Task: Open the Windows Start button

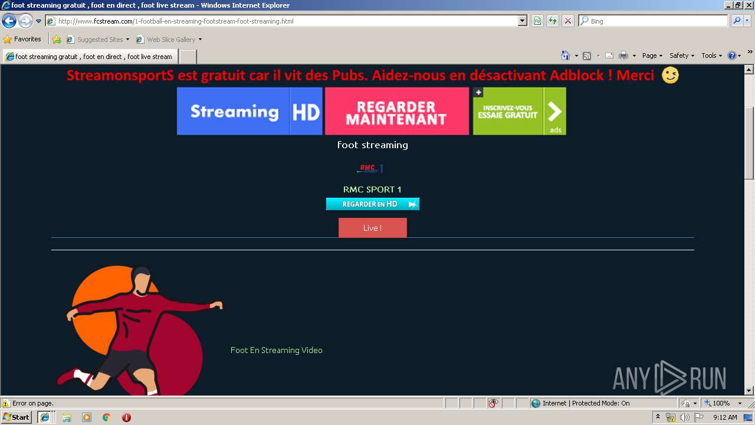Action: 17,417
